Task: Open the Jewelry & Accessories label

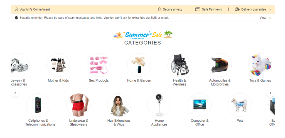Action: point(19,82)
